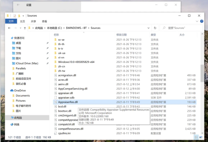Image resolution: width=208 pixels, height=142 pixels.
Task: Open 桌面 in navigation pane
Action: [18, 43]
